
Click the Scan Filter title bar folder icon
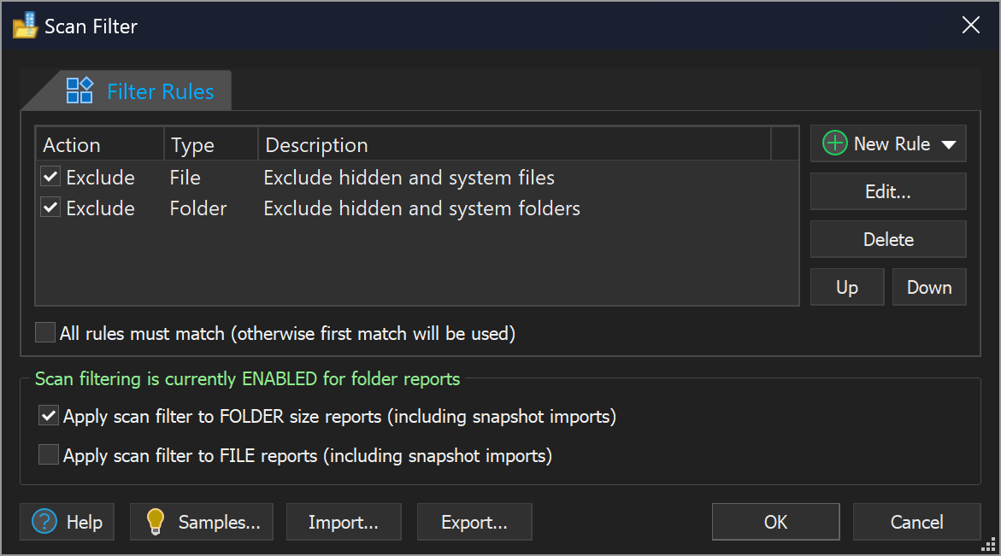(x=26, y=26)
